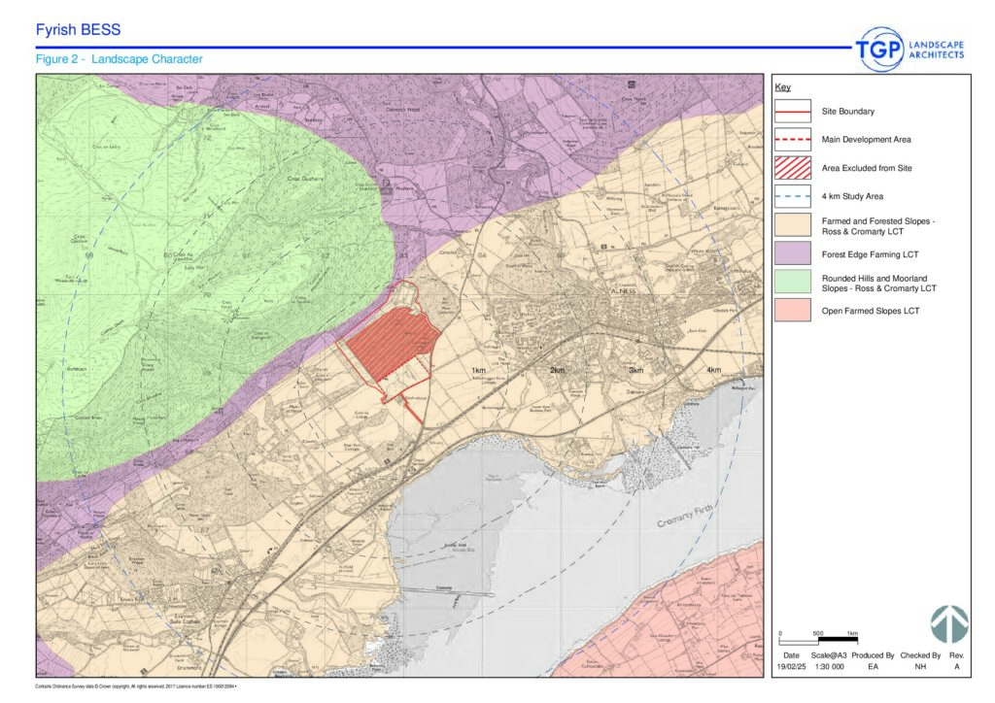The height and width of the screenshot is (703, 995).
Task: Click the 4 km Study Area legend symbol
Action: point(793,196)
